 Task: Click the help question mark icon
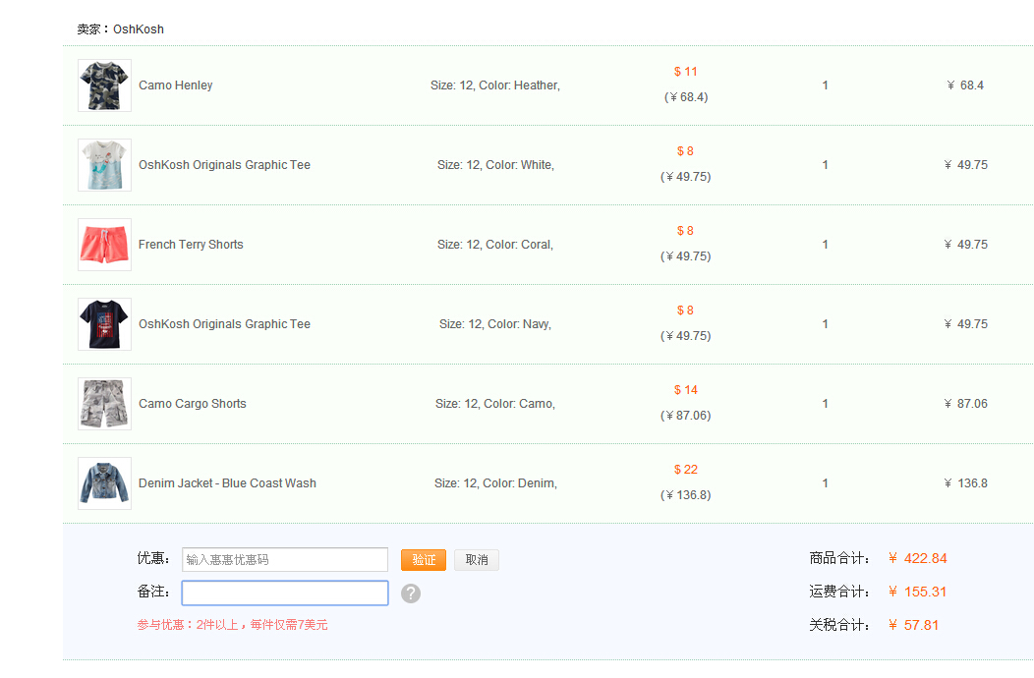tap(410, 593)
